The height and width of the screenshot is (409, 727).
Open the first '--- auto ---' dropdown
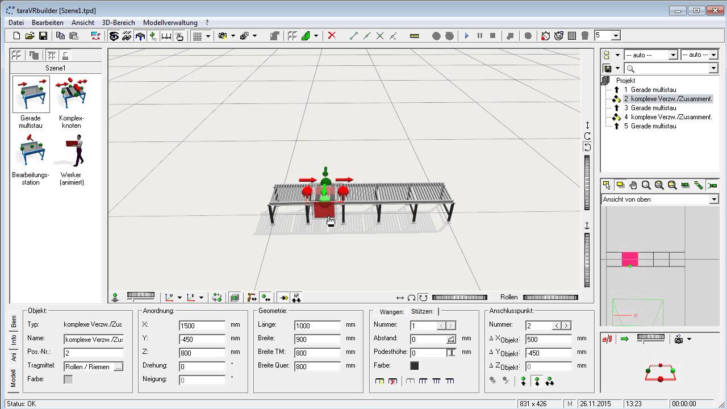(x=673, y=55)
